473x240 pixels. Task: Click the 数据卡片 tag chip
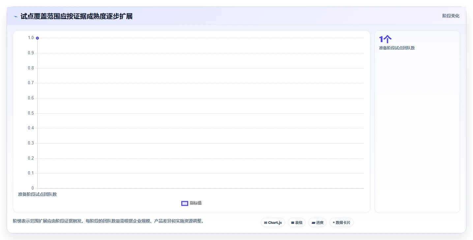(x=341, y=223)
